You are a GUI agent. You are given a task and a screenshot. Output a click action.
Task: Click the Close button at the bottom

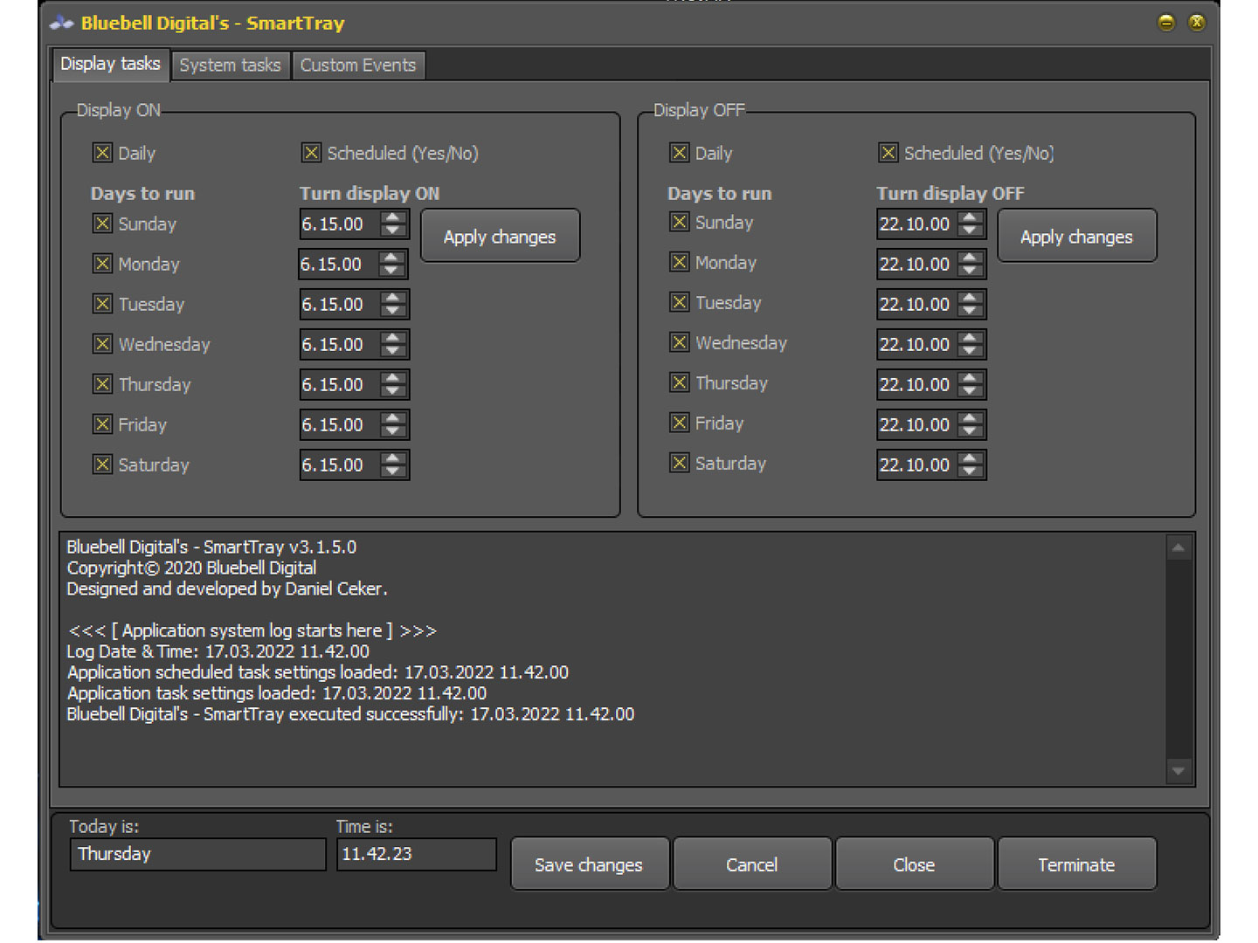click(x=914, y=864)
